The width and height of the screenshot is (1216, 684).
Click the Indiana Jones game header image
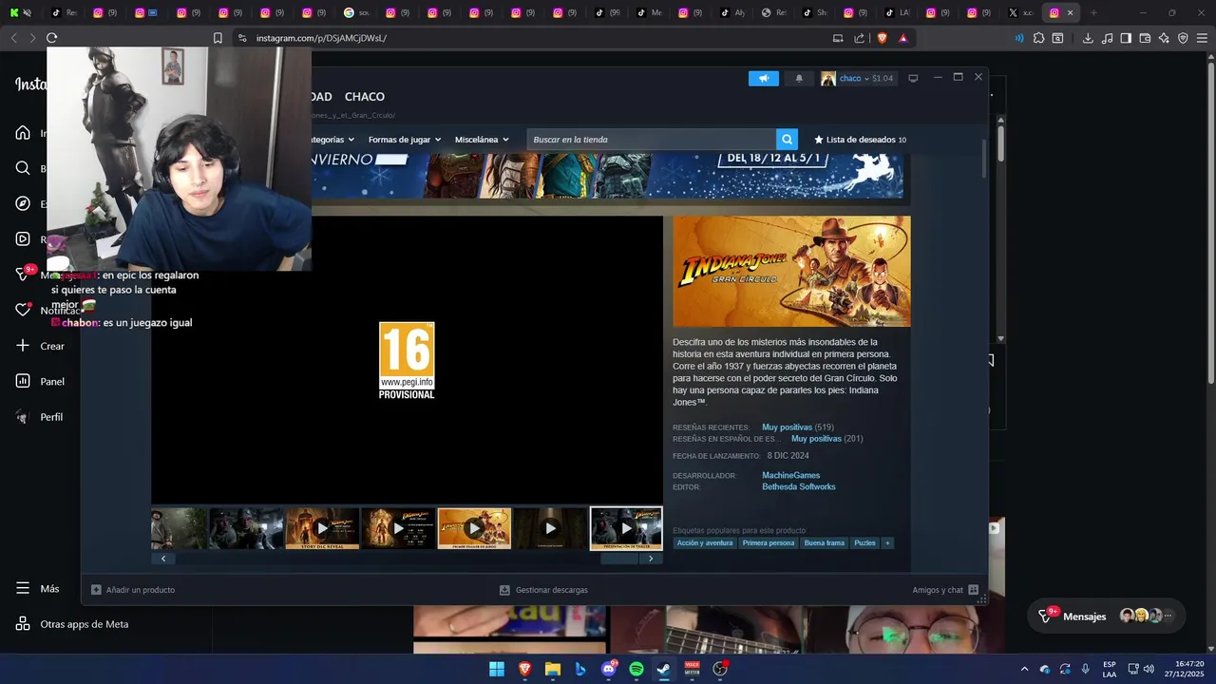pos(791,272)
